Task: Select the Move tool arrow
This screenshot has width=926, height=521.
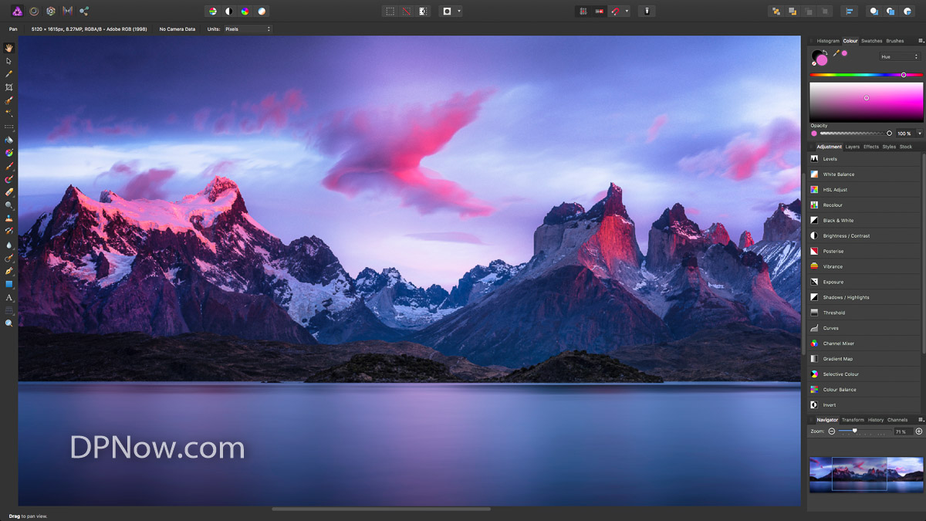Action: click(x=9, y=60)
